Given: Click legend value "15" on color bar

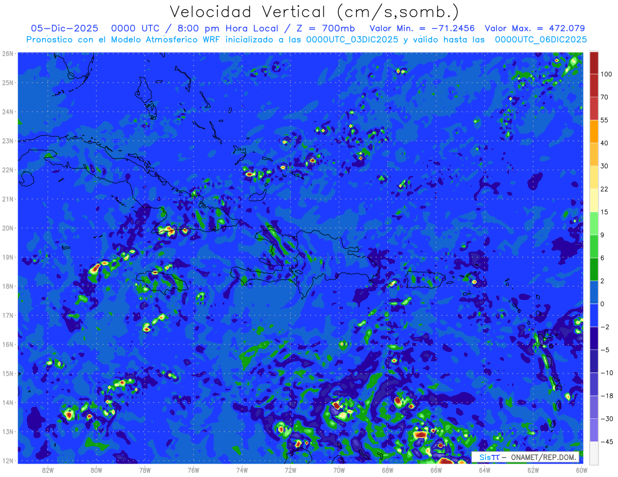Looking at the screenshot, I should click(604, 211).
